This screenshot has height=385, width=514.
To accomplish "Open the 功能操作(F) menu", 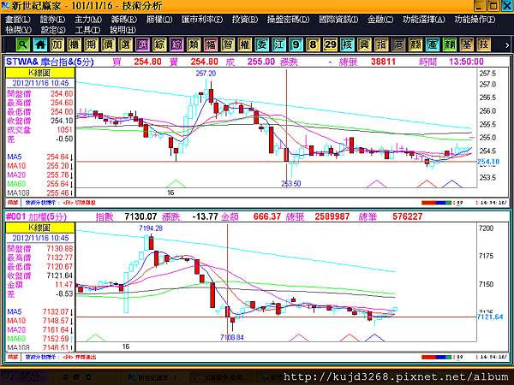I will (475, 20).
